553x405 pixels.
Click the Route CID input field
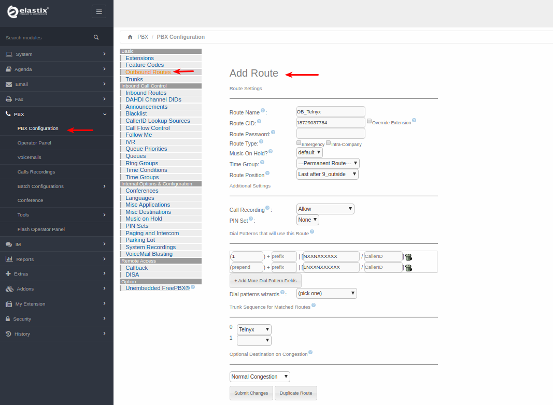pyautogui.click(x=331, y=123)
